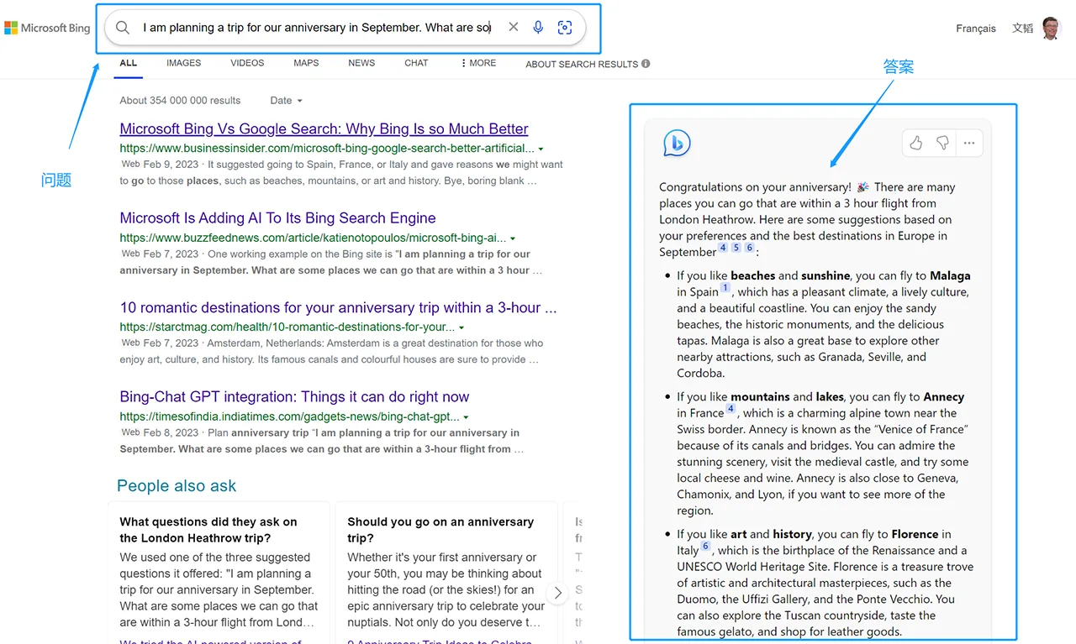Dislike the answer with thumbs down
1076x644 pixels.
click(x=942, y=144)
